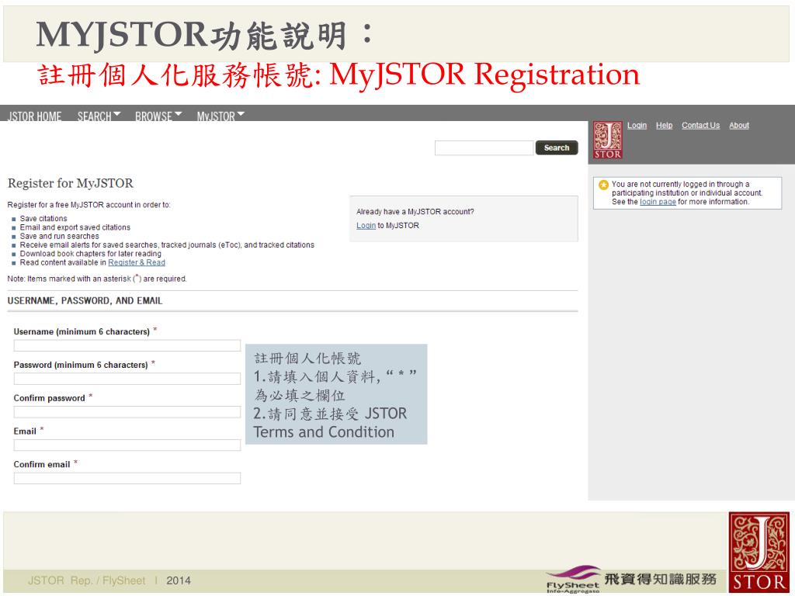
Task: Open the Register & Read link
Action: [137, 262]
